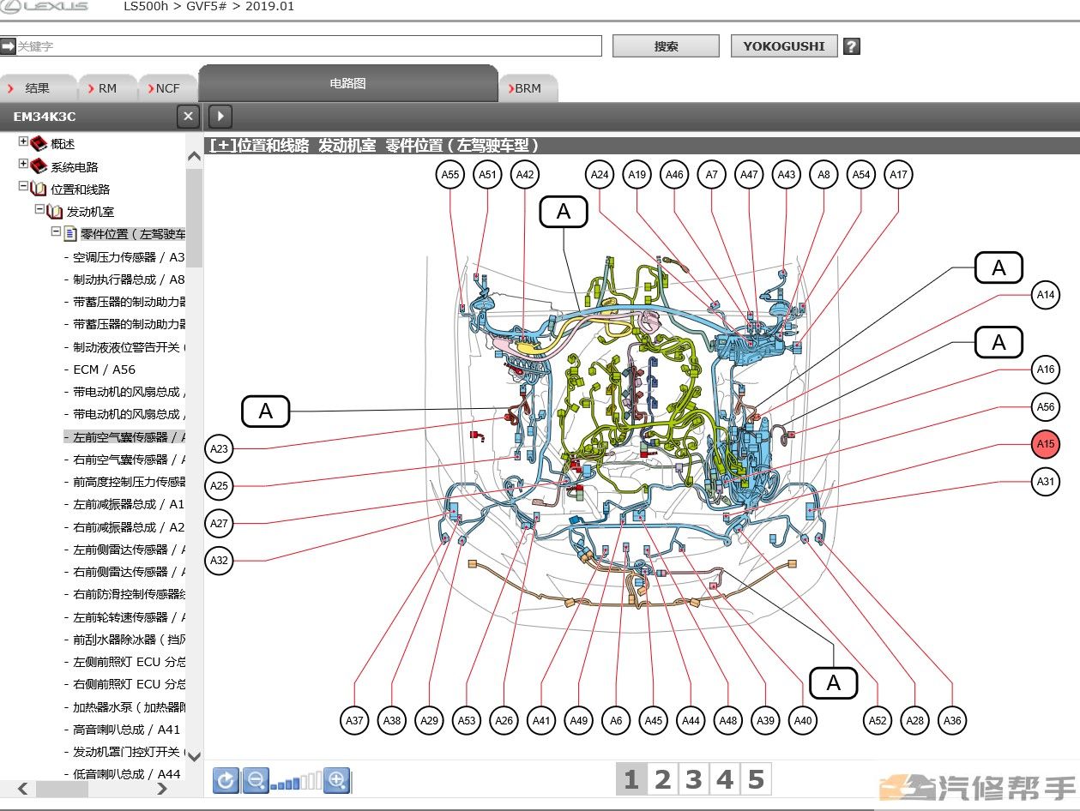Select connector marker A51
Viewport: 1080px width, 811px height.
pyautogui.click(x=487, y=175)
